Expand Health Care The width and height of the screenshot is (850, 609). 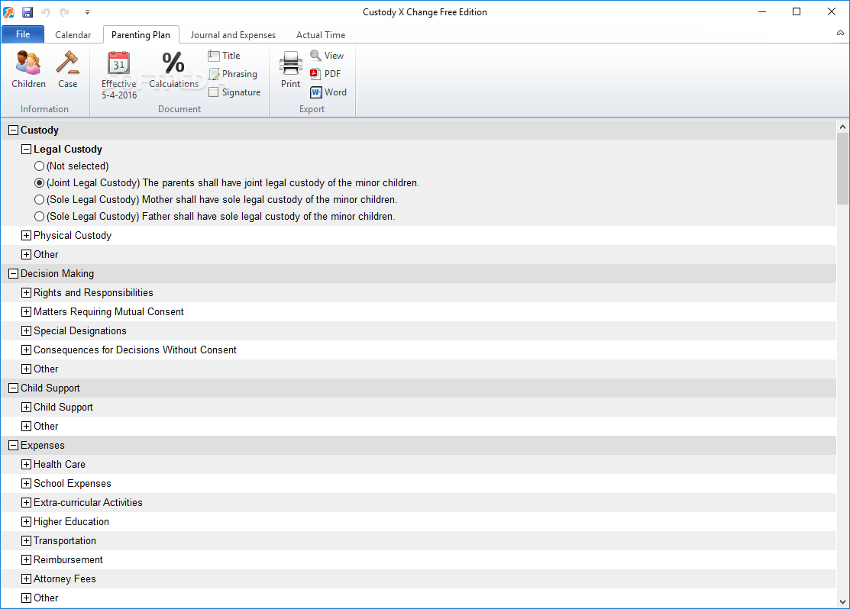26,464
